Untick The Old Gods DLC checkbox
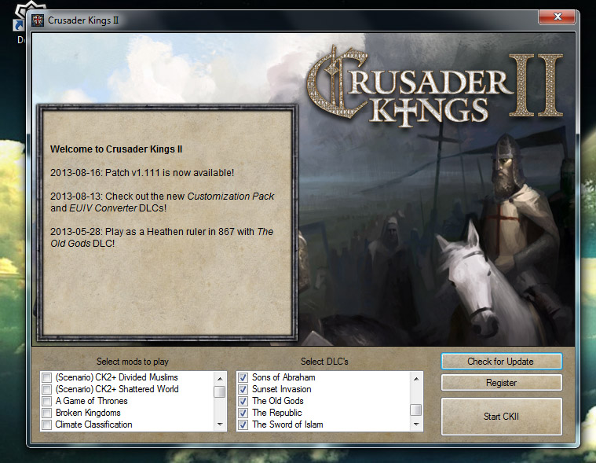The image size is (596, 463). (x=243, y=401)
